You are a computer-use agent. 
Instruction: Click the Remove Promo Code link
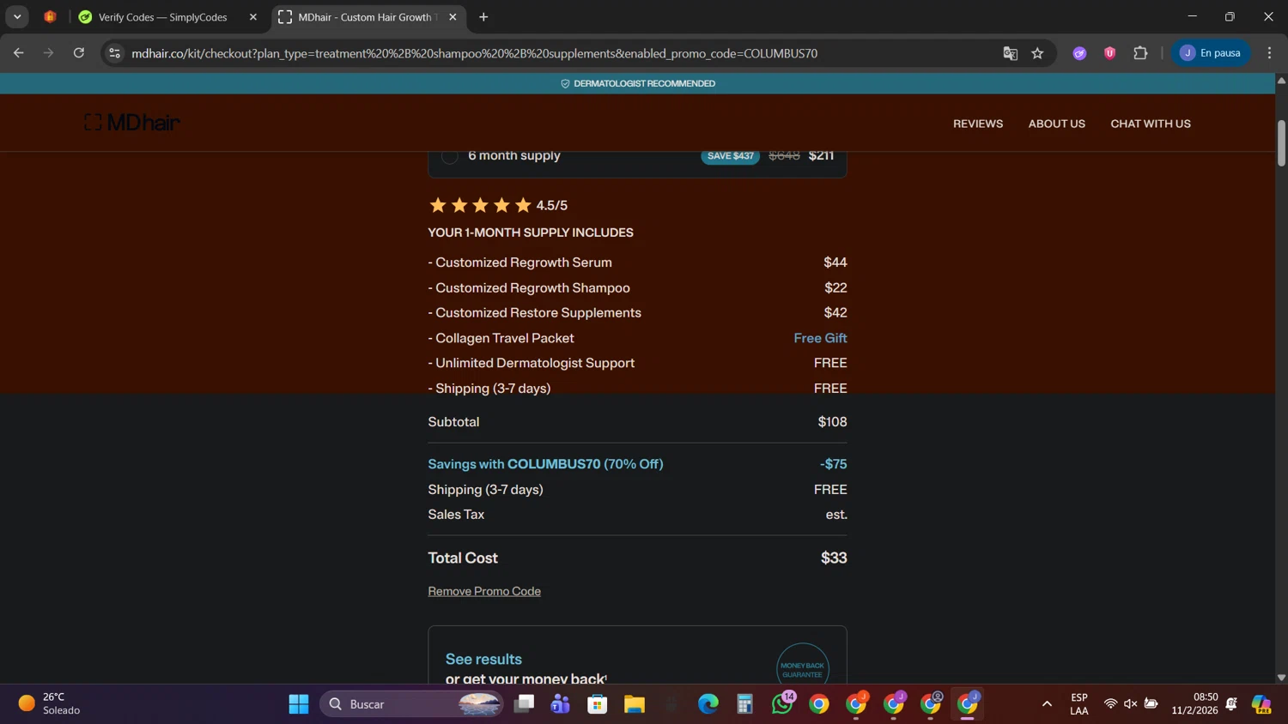click(x=484, y=591)
